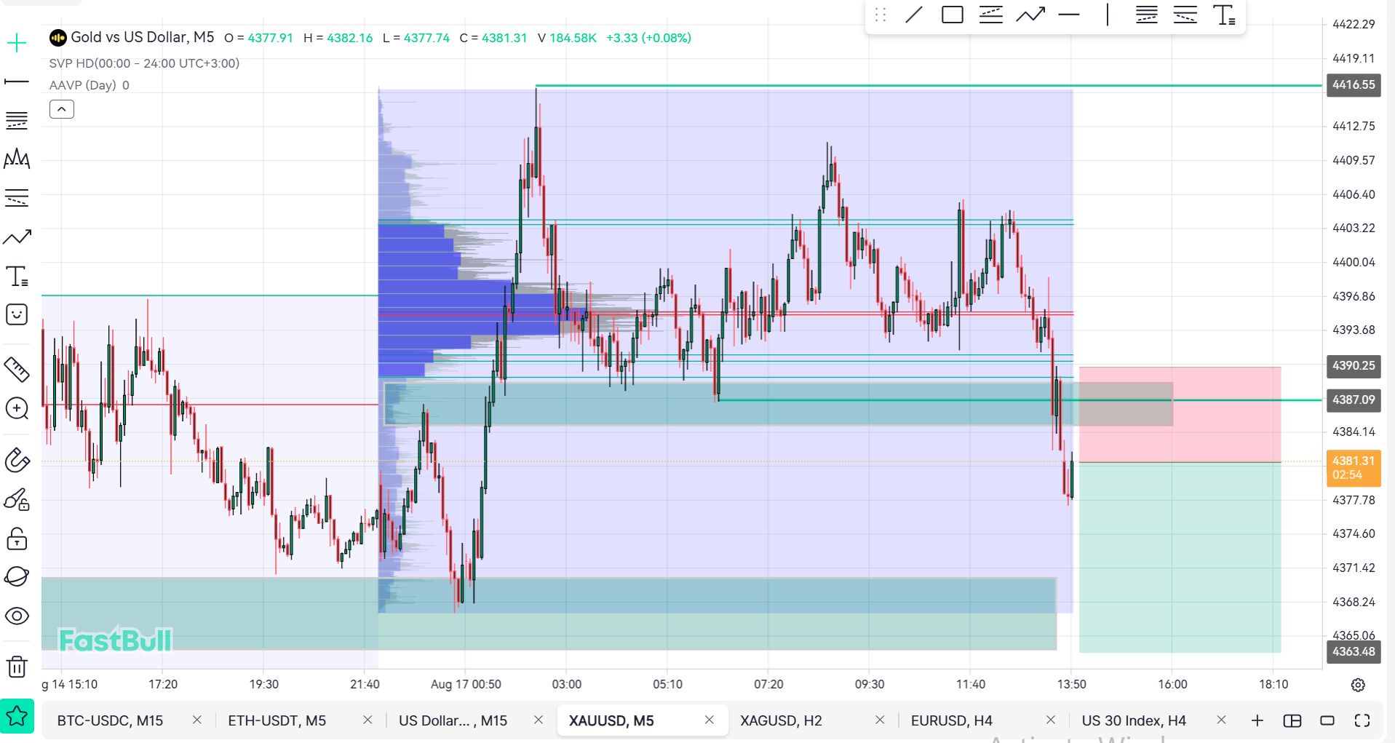The height and width of the screenshot is (743, 1395).
Task: Collapse the indicator legend chevron
Action: [62, 109]
